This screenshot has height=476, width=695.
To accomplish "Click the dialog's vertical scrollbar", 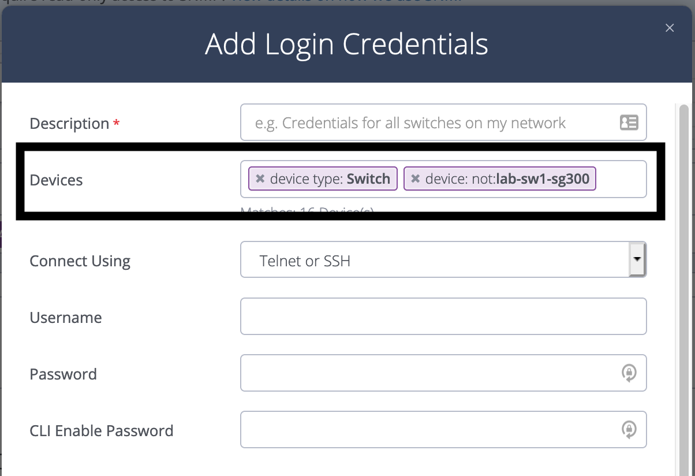I will (684, 289).
